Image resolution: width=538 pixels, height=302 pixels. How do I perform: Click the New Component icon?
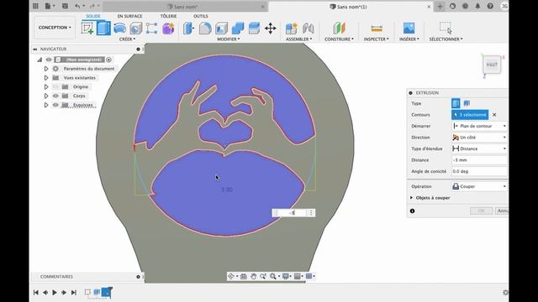[292, 29]
